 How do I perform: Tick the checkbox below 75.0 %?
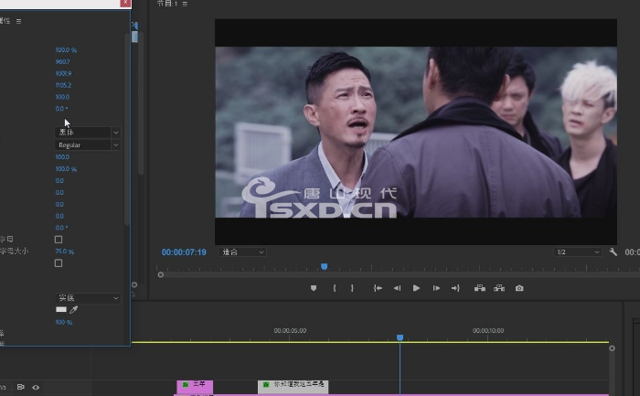[x=59, y=263]
